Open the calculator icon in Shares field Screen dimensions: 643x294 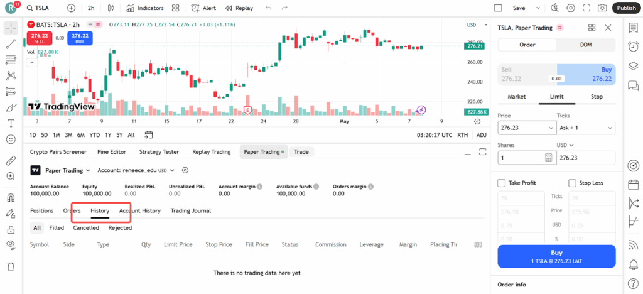[x=548, y=158]
